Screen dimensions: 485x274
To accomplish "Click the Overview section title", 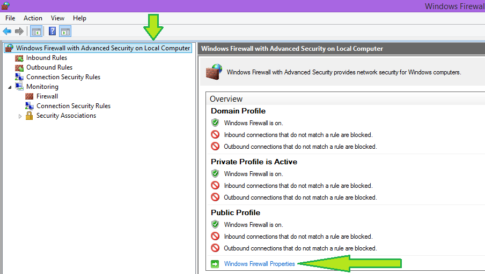I will click(226, 99).
